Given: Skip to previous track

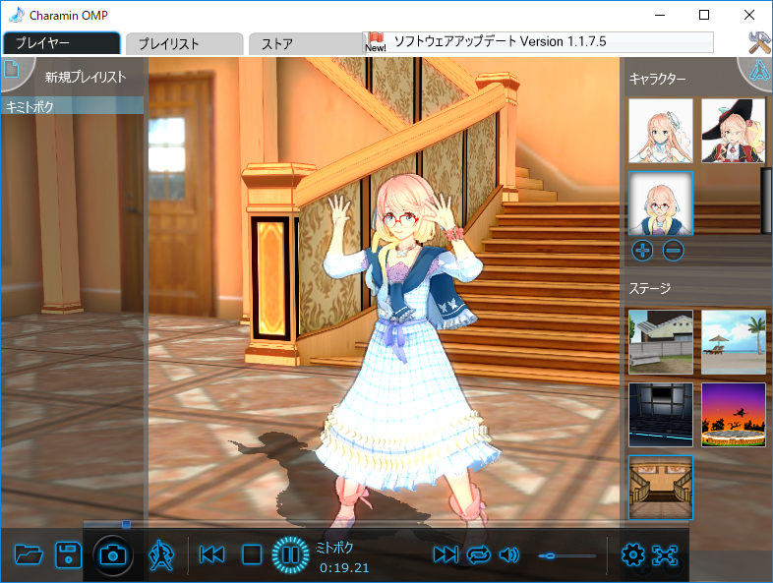Looking at the screenshot, I should 212,554.
